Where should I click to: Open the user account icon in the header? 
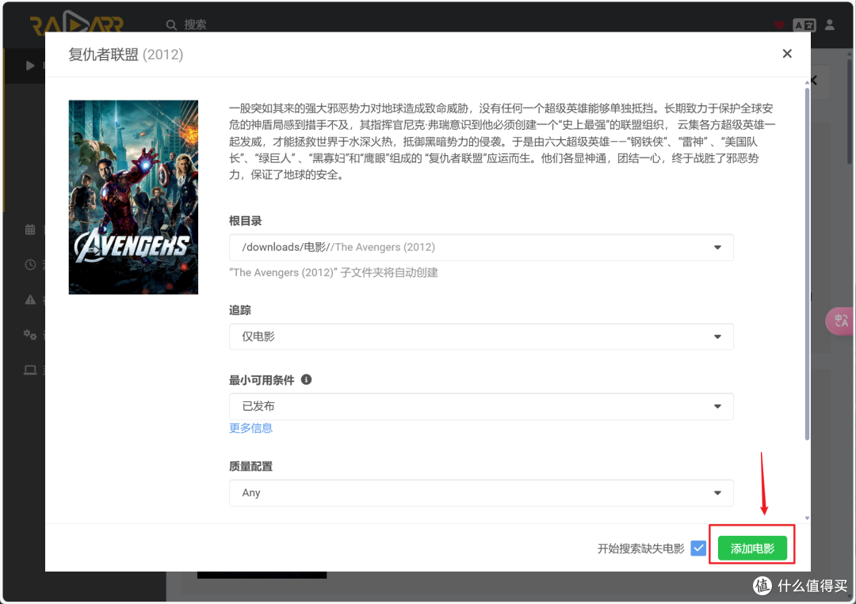pyautogui.click(x=829, y=25)
